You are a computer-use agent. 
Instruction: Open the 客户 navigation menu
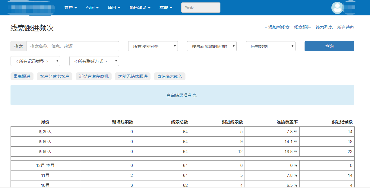71,8
